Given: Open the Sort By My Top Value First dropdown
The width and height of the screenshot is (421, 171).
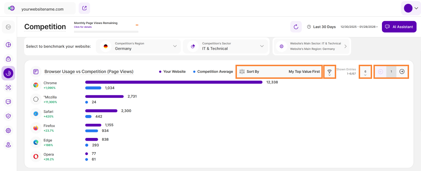Looking at the screenshot, I should point(279,71).
